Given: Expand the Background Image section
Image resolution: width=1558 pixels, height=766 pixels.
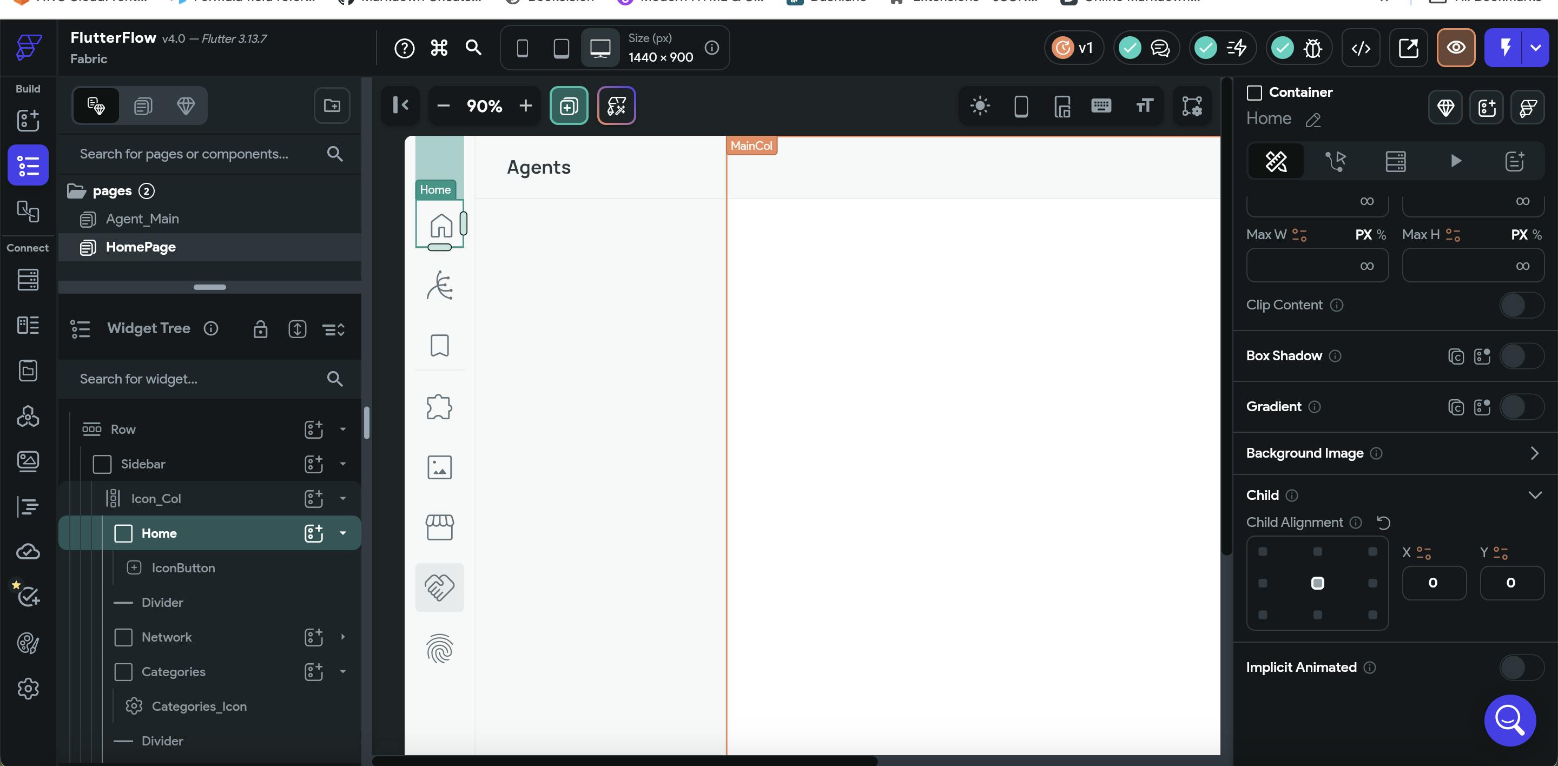Looking at the screenshot, I should (1534, 453).
